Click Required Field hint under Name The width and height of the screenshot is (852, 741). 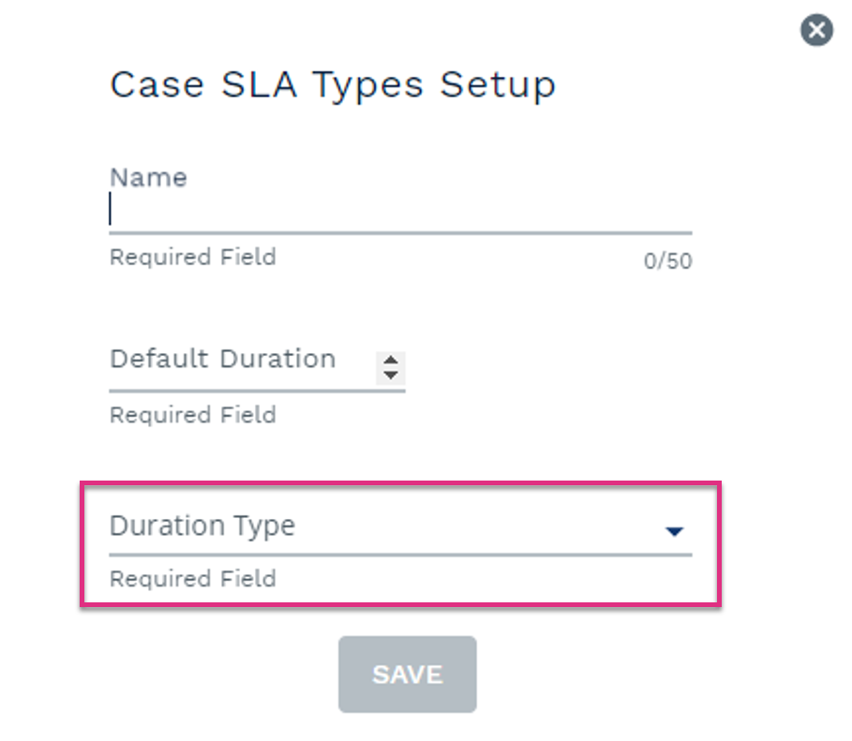(193, 257)
